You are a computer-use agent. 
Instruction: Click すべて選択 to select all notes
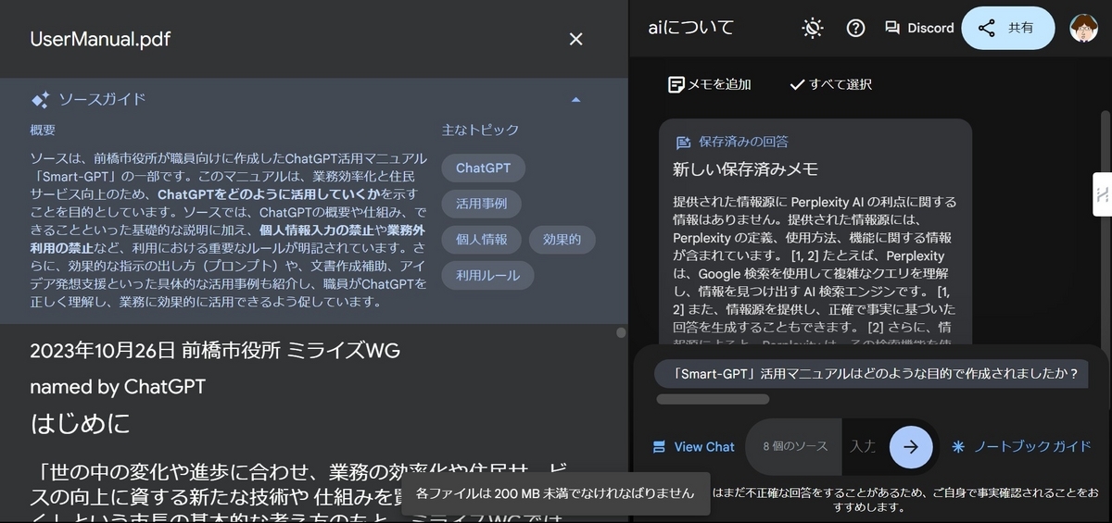pyautogui.click(x=830, y=84)
